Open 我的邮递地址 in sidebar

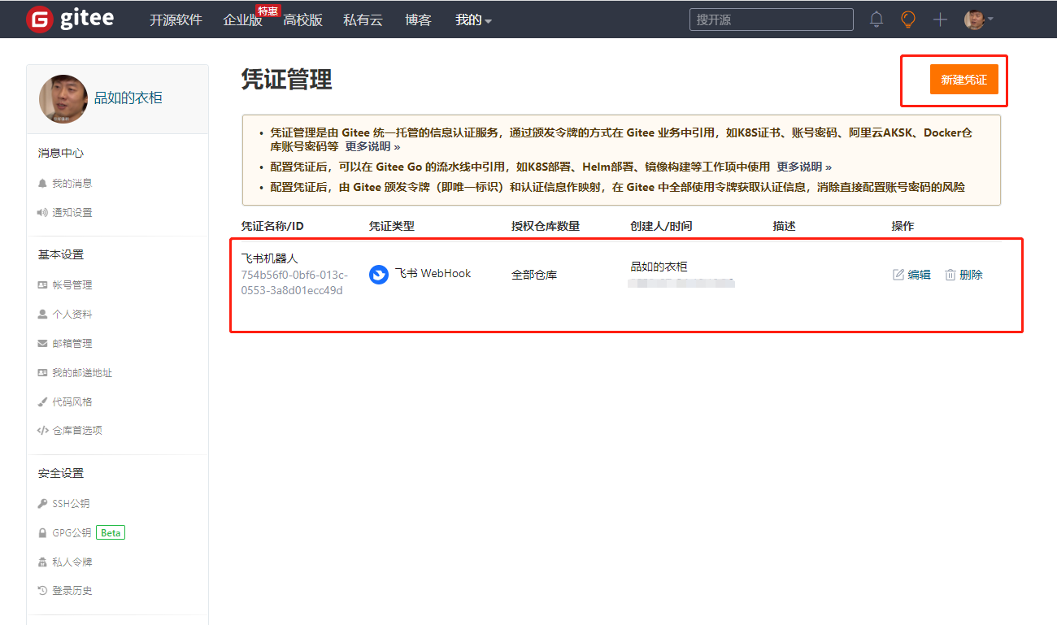pyautogui.click(x=82, y=373)
